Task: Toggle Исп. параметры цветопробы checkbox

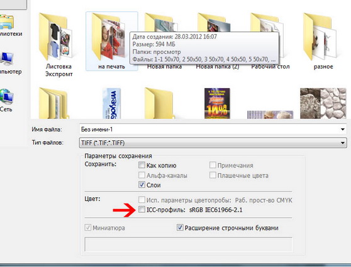Action: pos(142,200)
